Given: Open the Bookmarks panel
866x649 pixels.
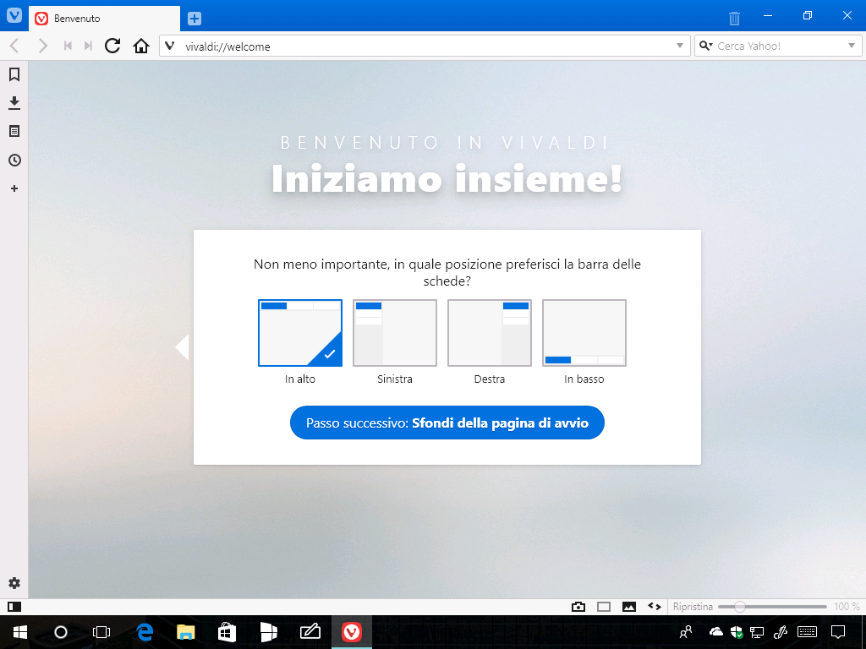Looking at the screenshot, I should (x=14, y=74).
